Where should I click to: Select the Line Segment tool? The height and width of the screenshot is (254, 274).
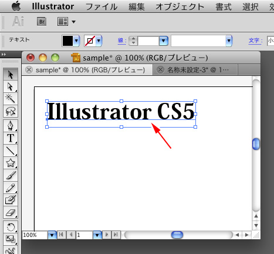tap(11, 151)
